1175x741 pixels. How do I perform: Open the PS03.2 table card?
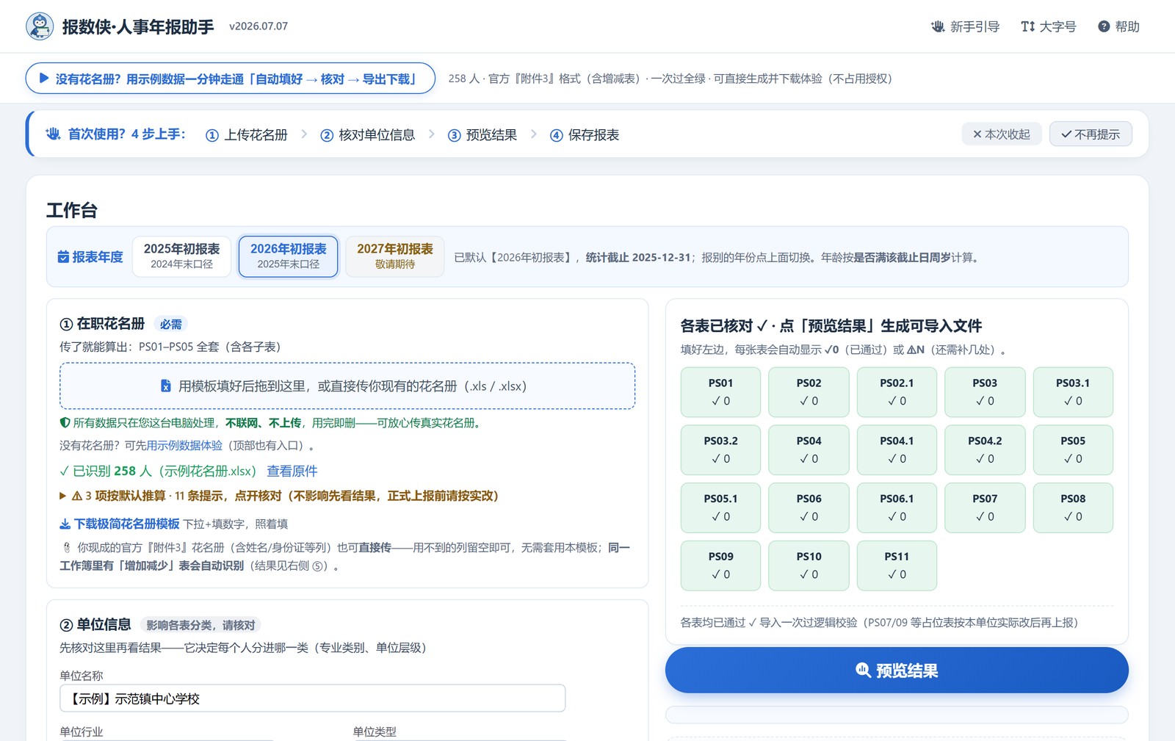[x=720, y=450]
